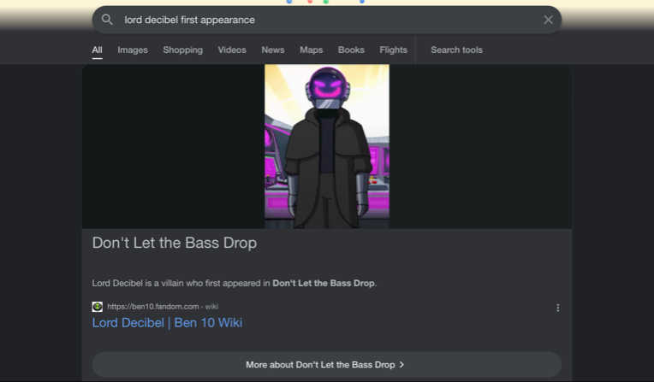Image resolution: width=654 pixels, height=382 pixels.
Task: Switch to the Images tab
Action: (133, 50)
